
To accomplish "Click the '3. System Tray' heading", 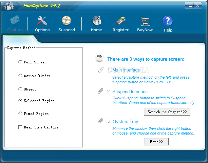I will [123, 121].
